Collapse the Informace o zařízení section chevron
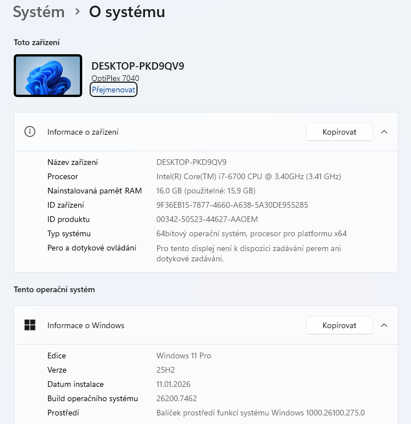 tap(384, 132)
